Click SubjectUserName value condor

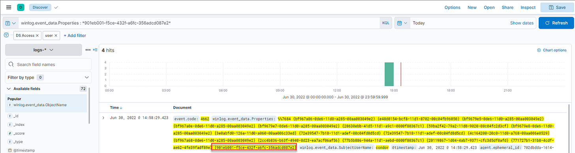[382, 148]
